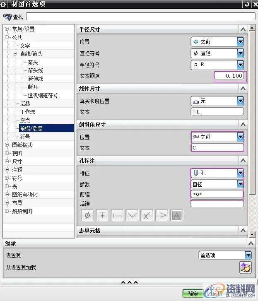This screenshot has width=258, height=301.
Task: Open settings source dropdown
Action: tap(248, 255)
